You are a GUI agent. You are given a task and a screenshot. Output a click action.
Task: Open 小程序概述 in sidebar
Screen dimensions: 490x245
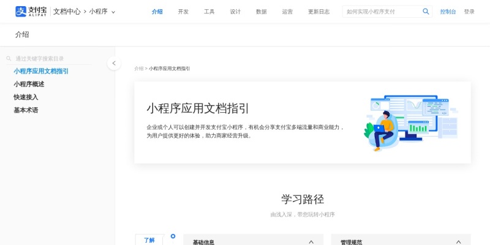(29, 84)
